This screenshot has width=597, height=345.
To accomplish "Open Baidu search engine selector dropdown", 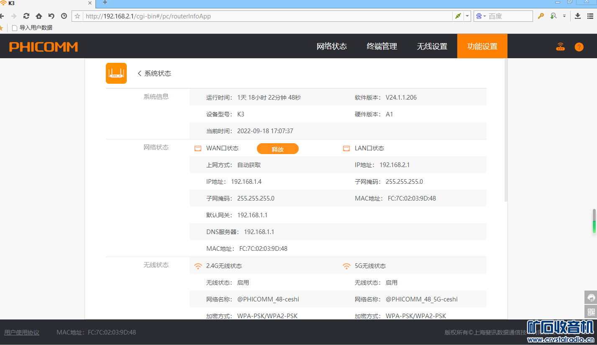I will 481,16.
